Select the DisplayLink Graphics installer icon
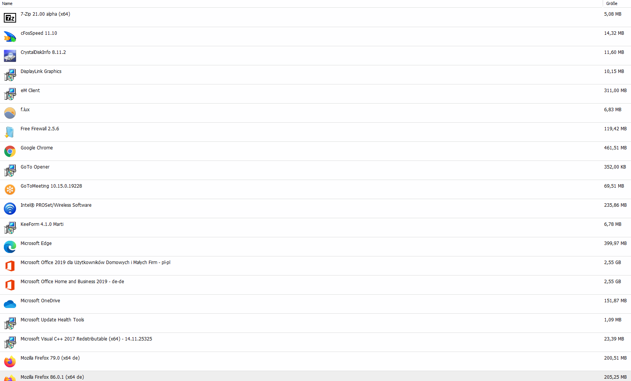This screenshot has width=631, height=381. (10, 75)
